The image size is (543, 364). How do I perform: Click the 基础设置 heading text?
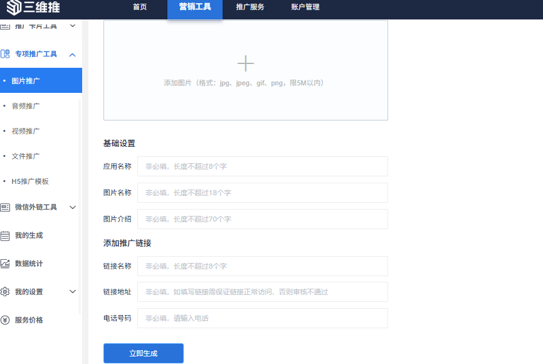119,143
